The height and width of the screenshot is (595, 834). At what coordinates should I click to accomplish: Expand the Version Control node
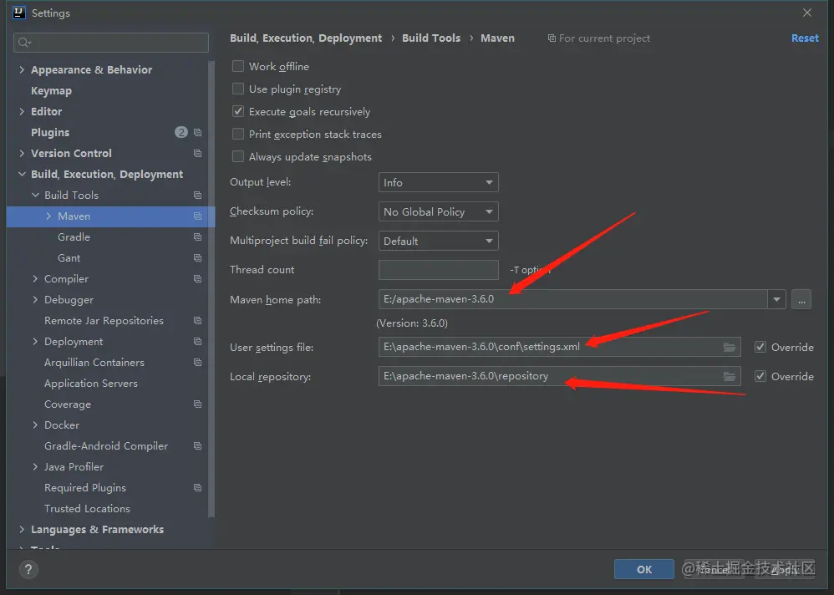[22, 153]
